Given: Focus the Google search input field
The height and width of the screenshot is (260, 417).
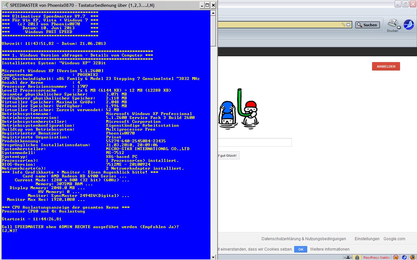Looking at the screenshot, I should click(x=255, y=142).
